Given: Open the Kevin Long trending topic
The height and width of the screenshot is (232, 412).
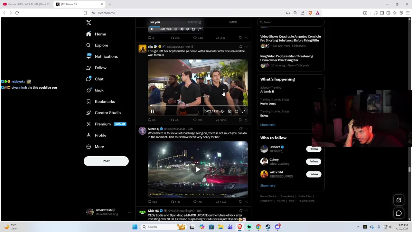Looking at the screenshot, I should click(x=268, y=103).
